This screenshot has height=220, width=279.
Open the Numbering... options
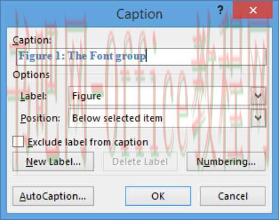tap(226, 161)
